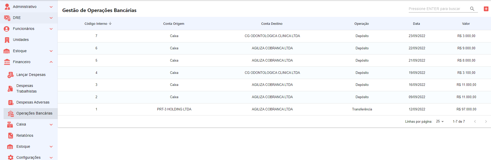Viewport: 491px width, 160px height.
Task: Collapse the Financeiro section chevron
Action: (51, 62)
